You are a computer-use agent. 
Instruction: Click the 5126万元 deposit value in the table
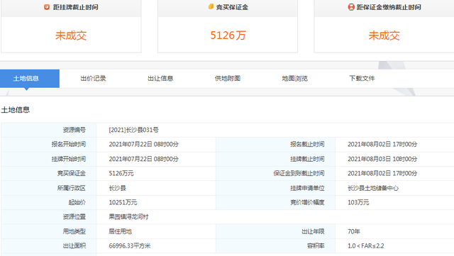click(121, 174)
